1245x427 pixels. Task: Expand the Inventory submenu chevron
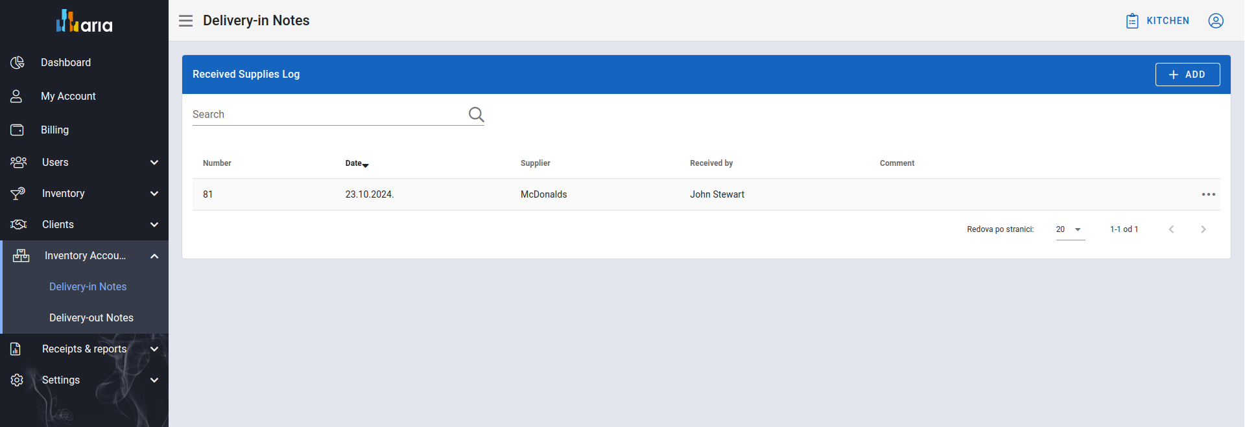click(154, 193)
